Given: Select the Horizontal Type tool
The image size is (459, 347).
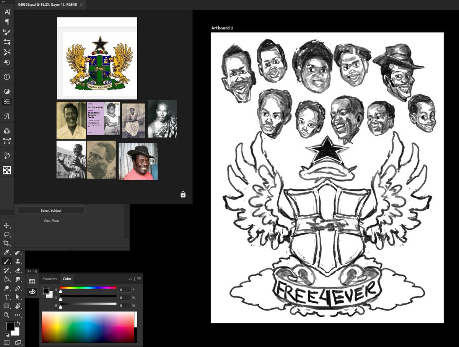Looking at the screenshot, I should [x=7, y=297].
